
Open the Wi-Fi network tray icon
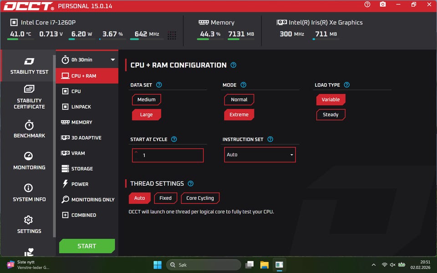tap(384, 265)
